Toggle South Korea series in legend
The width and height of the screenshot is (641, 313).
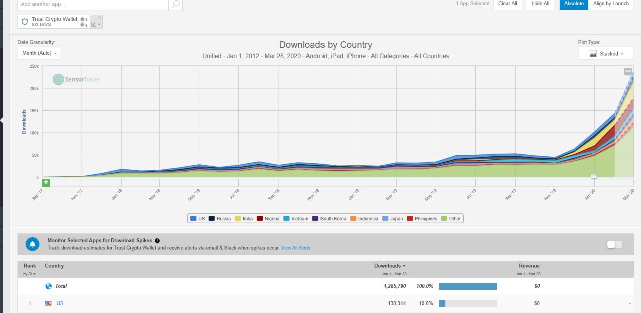pos(329,219)
